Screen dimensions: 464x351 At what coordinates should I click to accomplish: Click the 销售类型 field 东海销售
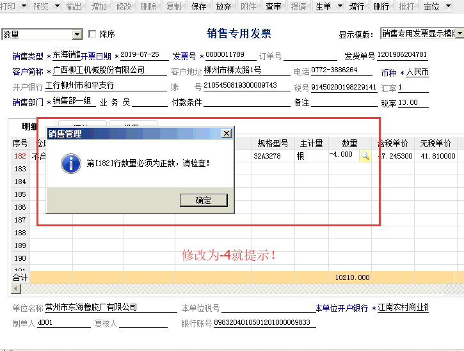tap(67, 55)
